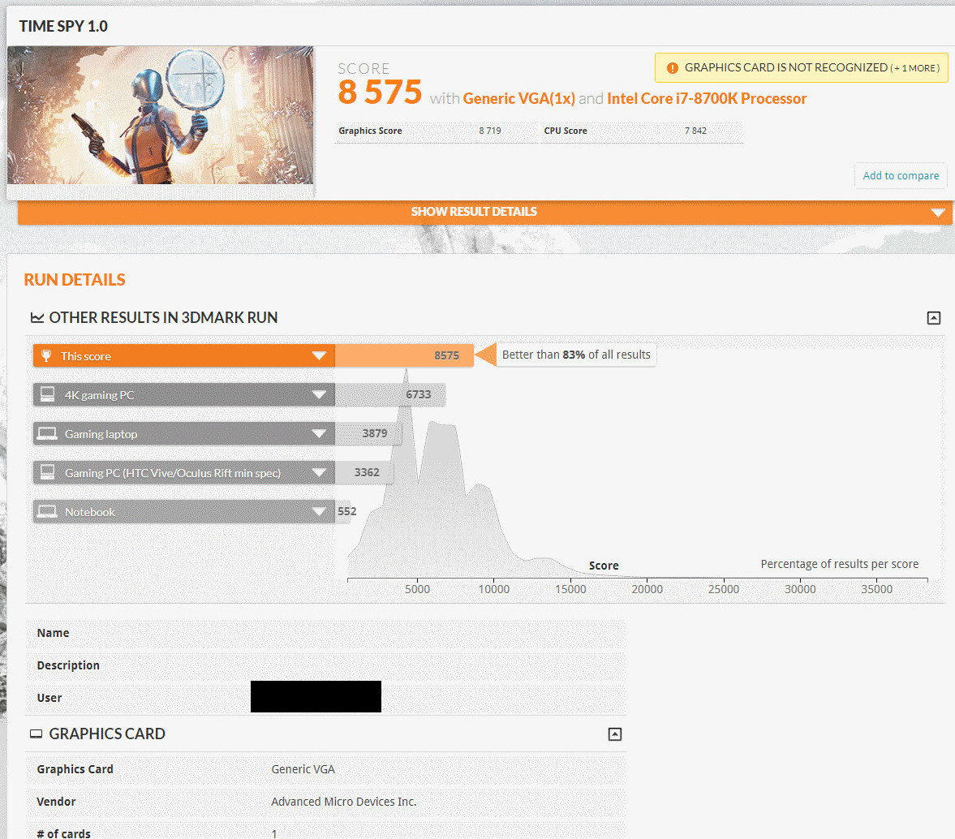Click the HTC Vive min spec PC icon

[48, 472]
